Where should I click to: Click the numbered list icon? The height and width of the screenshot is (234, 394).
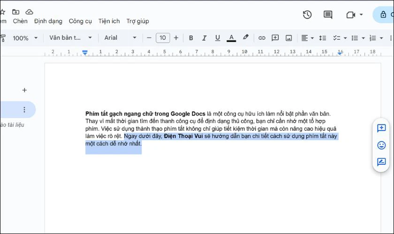tap(373, 38)
